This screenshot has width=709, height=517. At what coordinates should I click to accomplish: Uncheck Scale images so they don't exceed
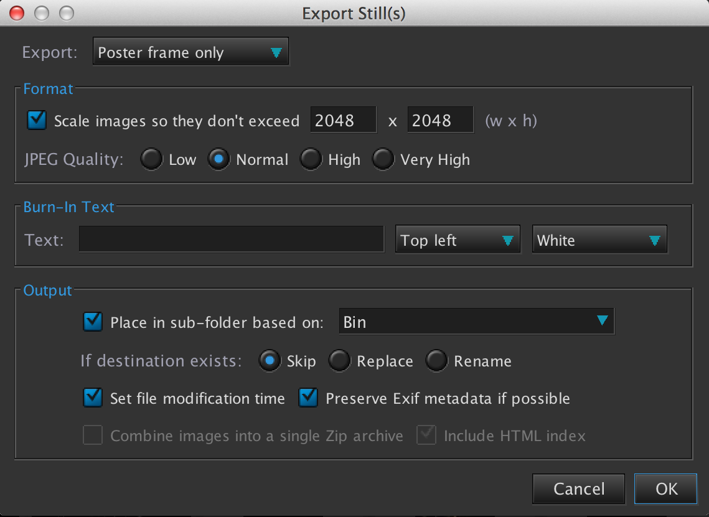coord(37,120)
